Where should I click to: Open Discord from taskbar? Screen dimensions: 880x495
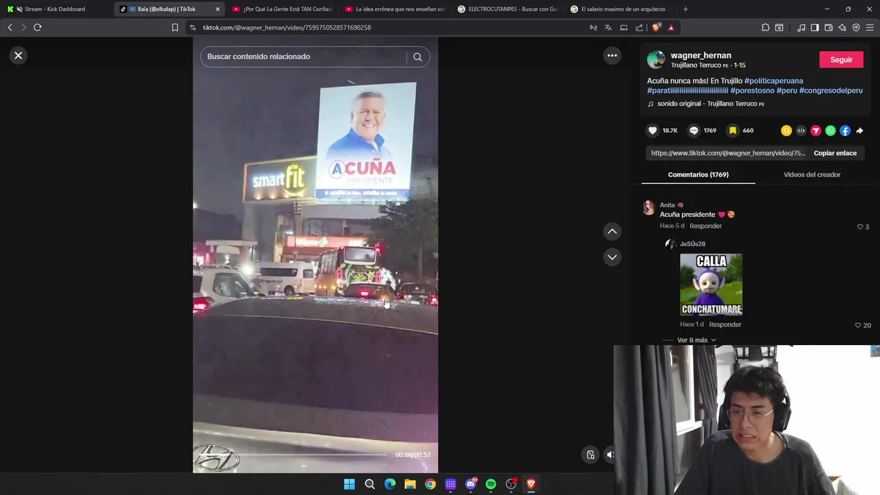click(471, 484)
